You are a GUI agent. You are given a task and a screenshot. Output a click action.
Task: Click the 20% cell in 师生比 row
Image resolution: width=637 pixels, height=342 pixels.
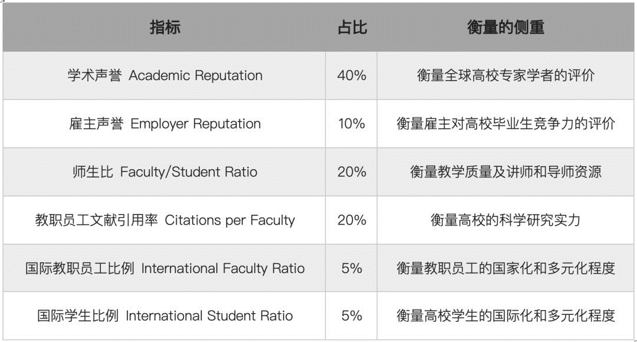point(352,172)
